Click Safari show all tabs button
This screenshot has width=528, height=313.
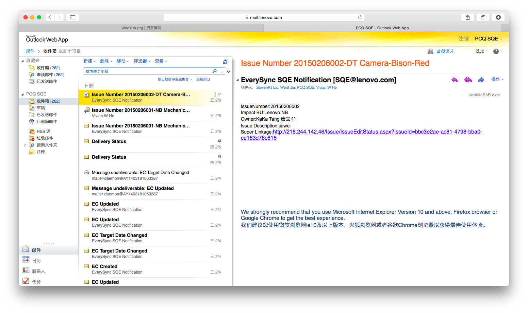coord(483,17)
